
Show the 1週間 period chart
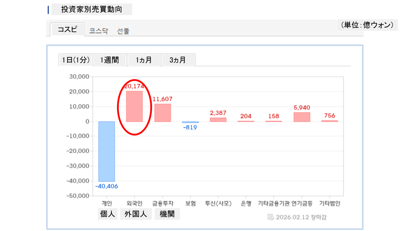coord(110,60)
